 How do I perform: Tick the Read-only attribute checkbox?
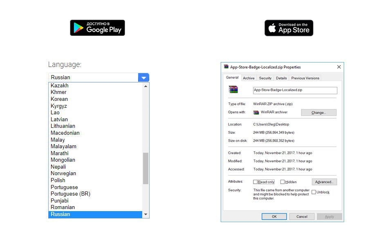tap(255, 182)
